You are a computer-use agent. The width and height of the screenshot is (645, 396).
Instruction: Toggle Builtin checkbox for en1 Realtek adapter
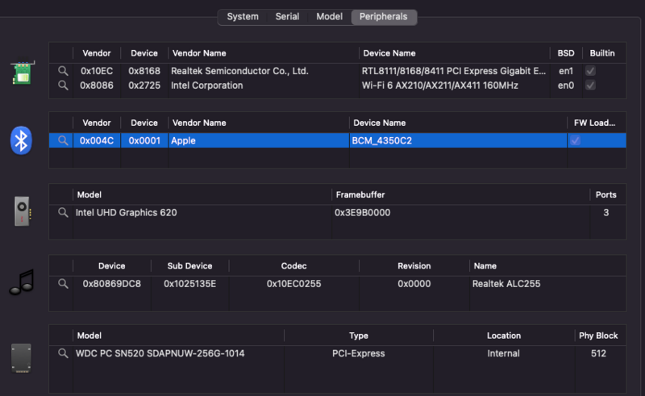coord(591,71)
